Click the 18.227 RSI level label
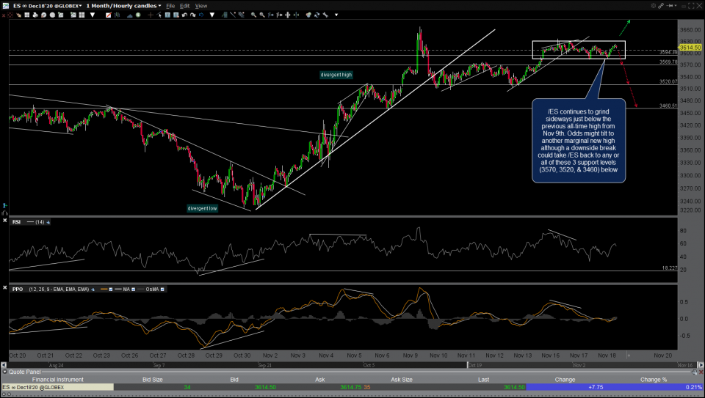705x398 pixels. (x=670, y=268)
